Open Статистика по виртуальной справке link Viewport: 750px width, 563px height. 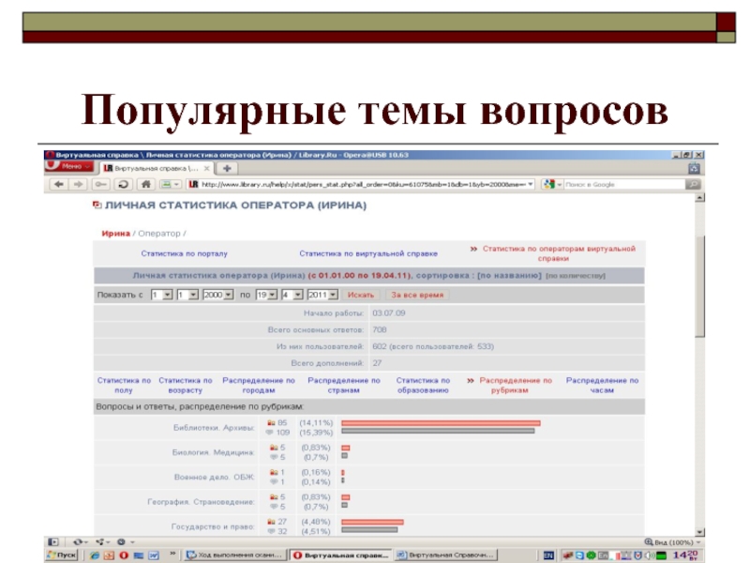[x=368, y=253]
